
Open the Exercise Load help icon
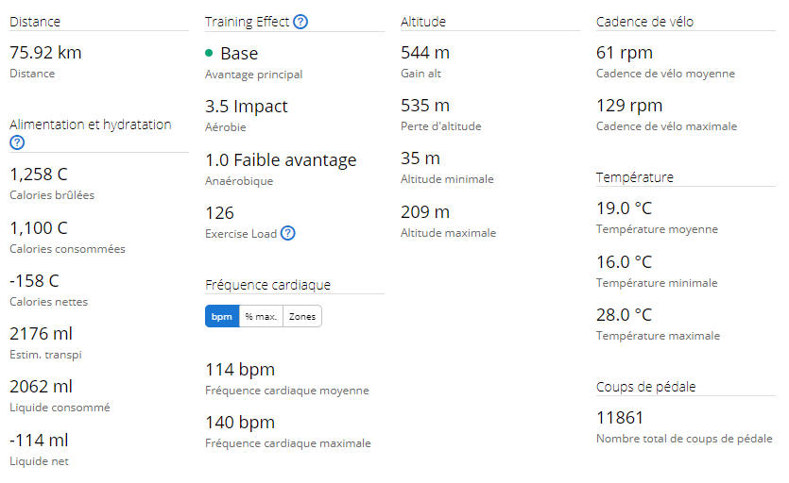[x=288, y=233]
